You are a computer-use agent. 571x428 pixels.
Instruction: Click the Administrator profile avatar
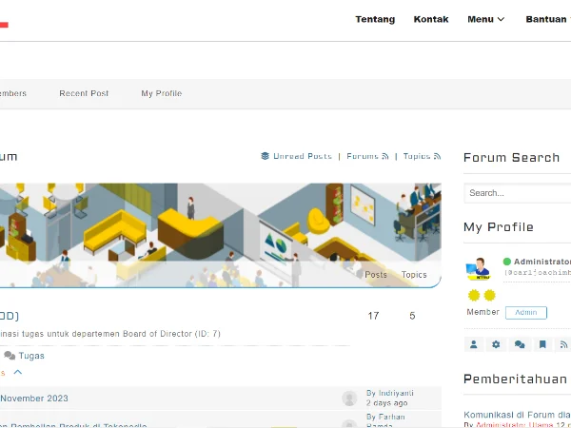[x=478, y=268]
